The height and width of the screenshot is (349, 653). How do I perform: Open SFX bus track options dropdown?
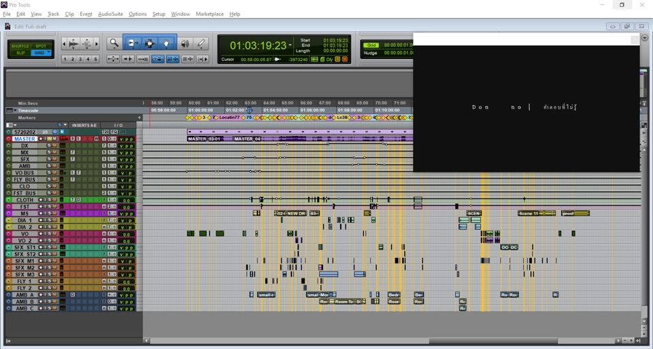[8, 159]
